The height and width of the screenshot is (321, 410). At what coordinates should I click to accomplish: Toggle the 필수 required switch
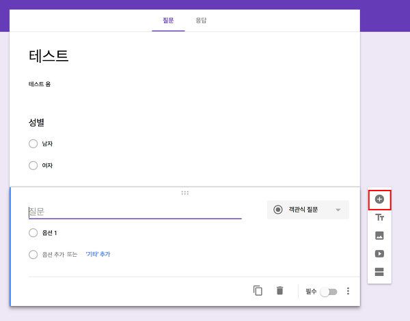tap(329, 292)
